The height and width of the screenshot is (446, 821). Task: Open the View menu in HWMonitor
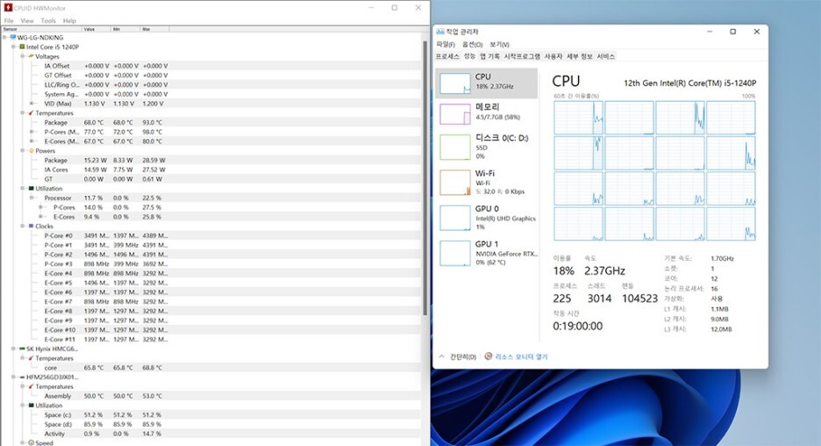pos(26,20)
